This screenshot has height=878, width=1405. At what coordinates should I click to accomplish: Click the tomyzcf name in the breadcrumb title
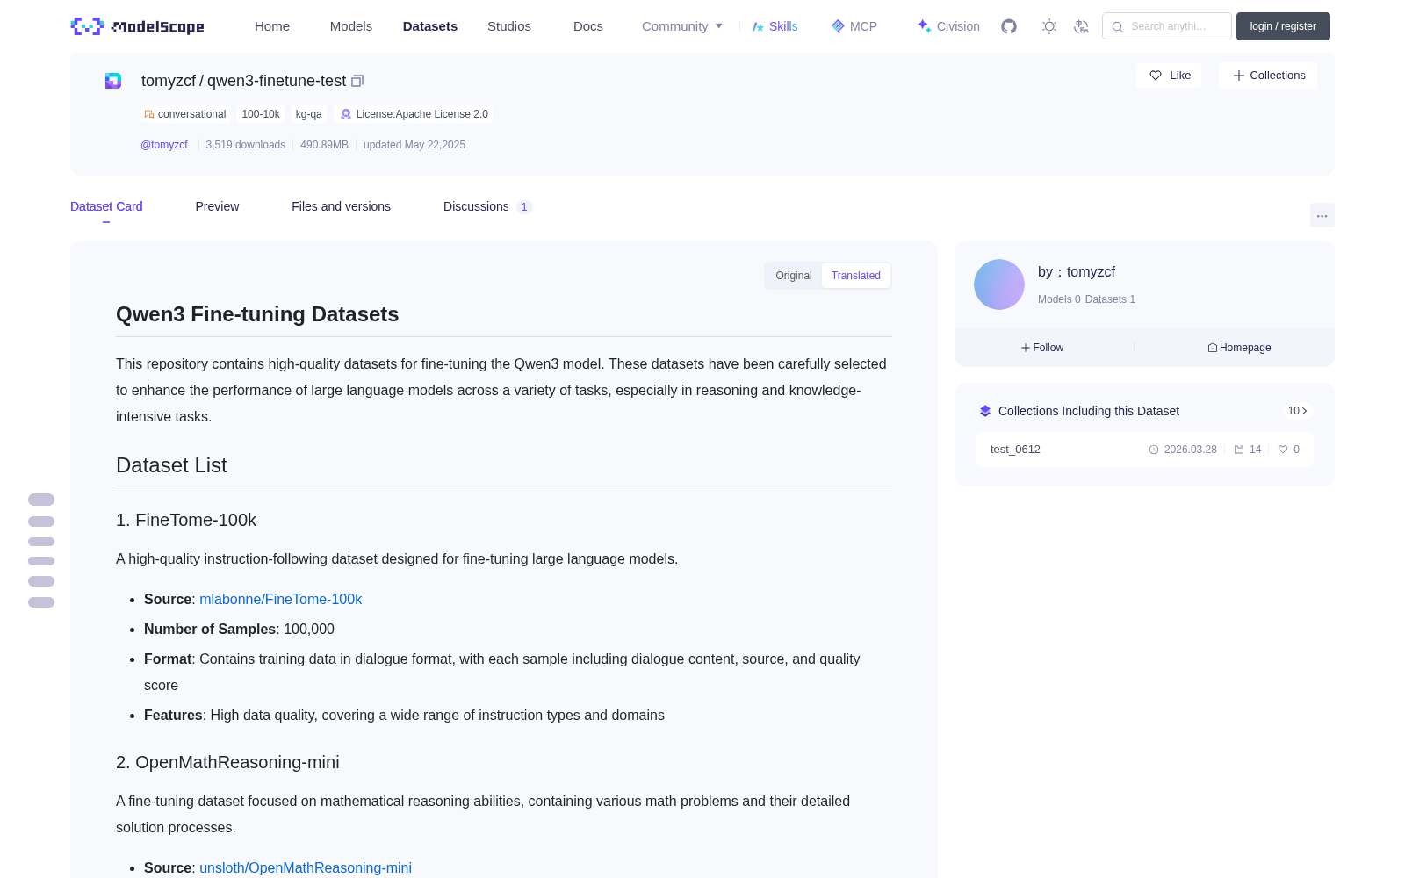click(x=169, y=81)
